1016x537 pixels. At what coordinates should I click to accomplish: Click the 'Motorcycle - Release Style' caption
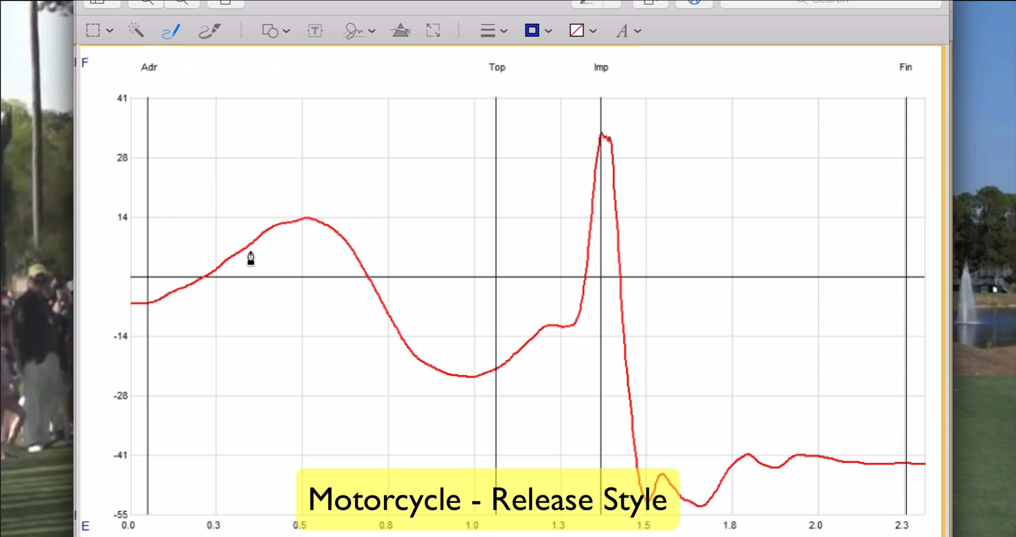pos(488,499)
